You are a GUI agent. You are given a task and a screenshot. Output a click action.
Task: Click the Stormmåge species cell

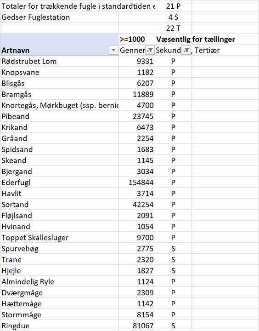(x=60, y=315)
